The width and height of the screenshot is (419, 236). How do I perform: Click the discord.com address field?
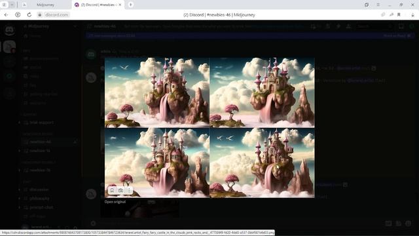(x=57, y=14)
